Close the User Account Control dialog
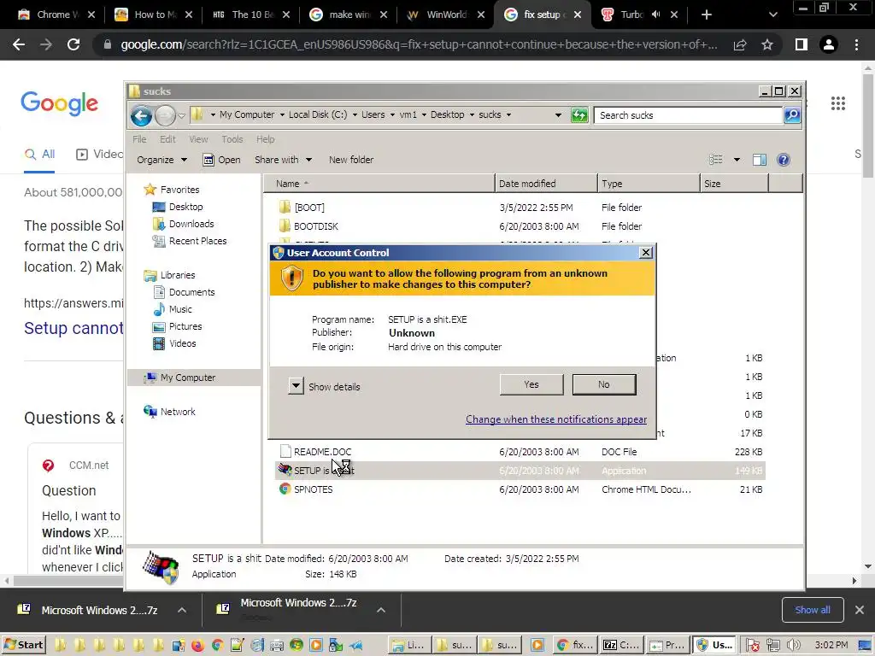Viewport: 875px width, 656px height. tap(646, 252)
